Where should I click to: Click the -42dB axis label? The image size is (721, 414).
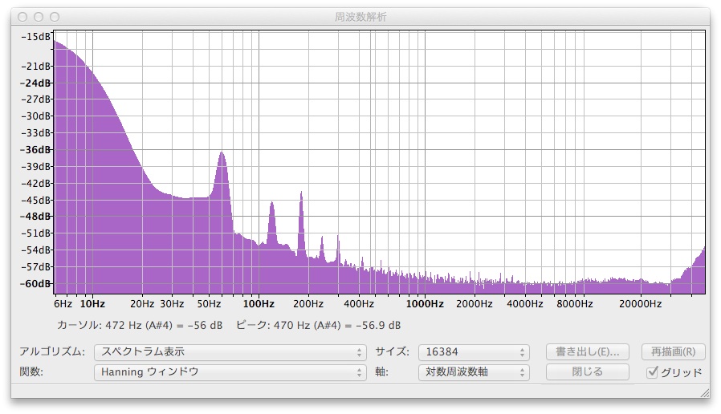[x=36, y=184]
